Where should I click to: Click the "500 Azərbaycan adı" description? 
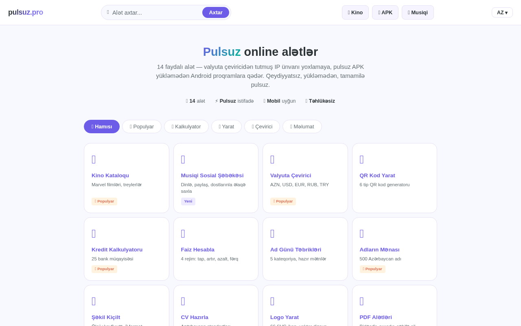pos(381,259)
